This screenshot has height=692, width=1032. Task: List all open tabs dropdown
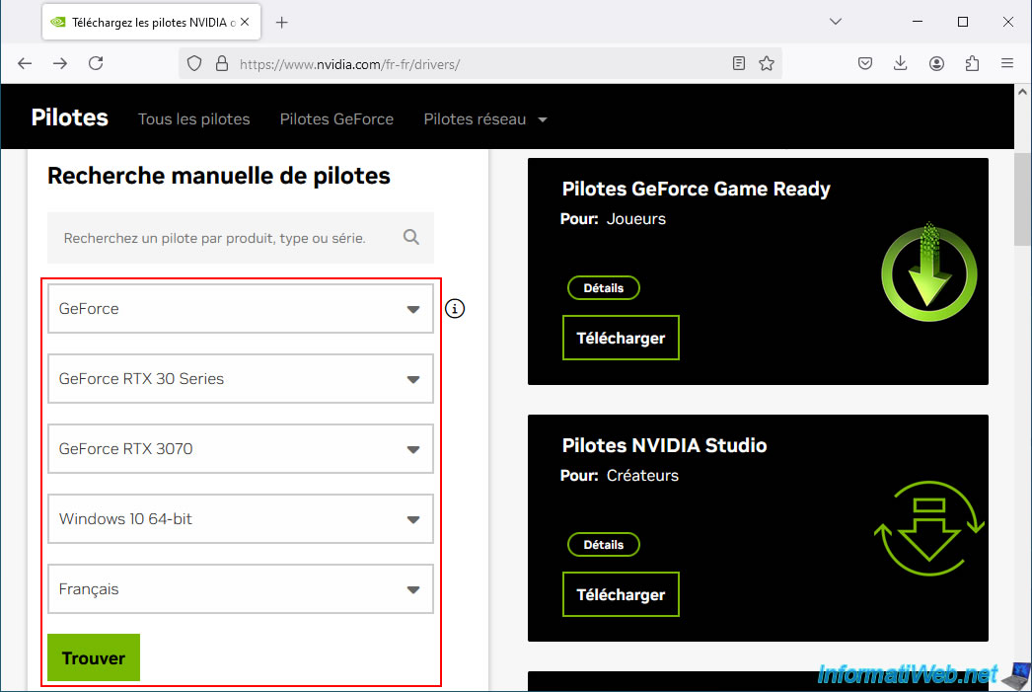click(x=836, y=22)
